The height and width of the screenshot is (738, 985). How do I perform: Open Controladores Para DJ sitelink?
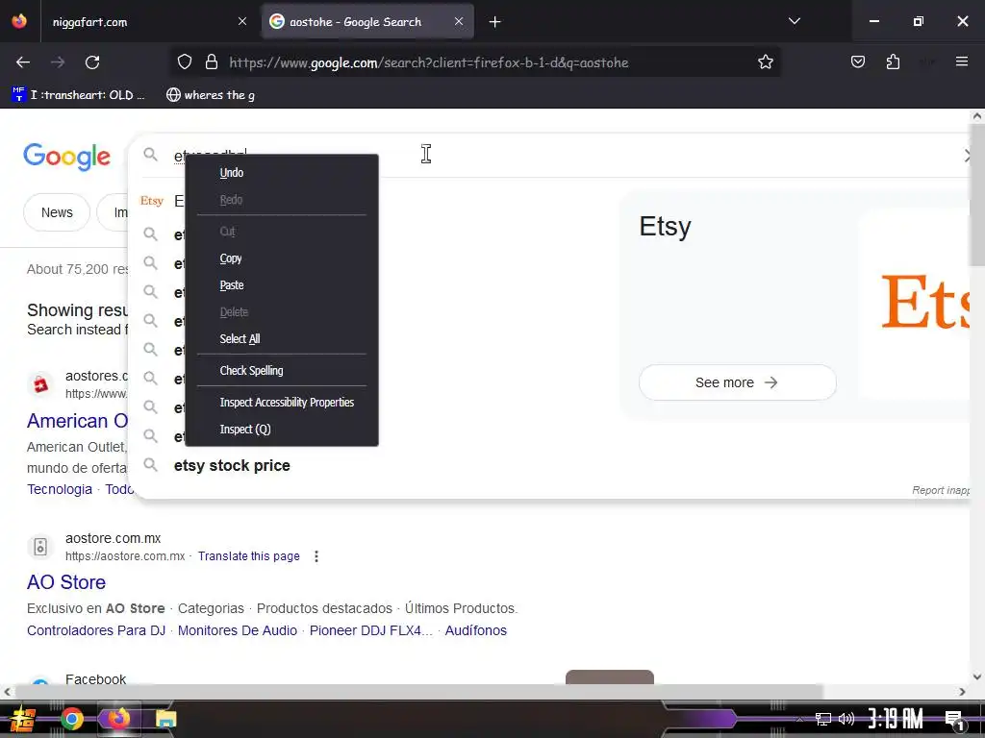click(96, 630)
